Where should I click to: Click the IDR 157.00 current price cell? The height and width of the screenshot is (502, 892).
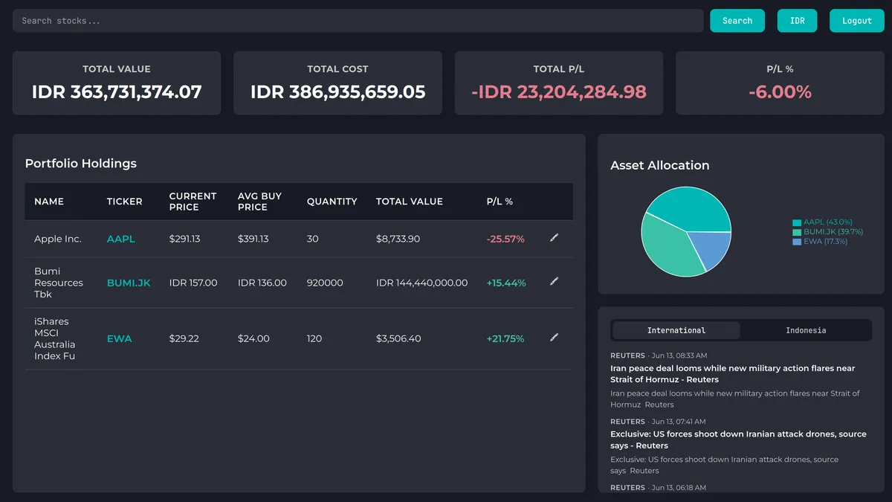pyautogui.click(x=193, y=283)
